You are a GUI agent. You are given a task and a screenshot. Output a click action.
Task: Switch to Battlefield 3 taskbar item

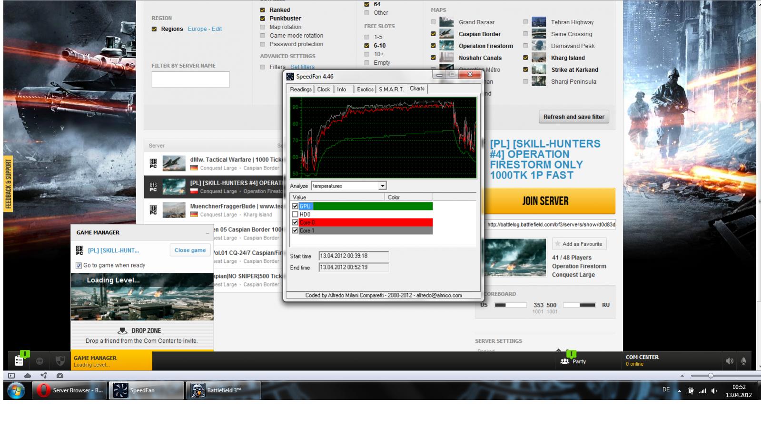(x=223, y=390)
